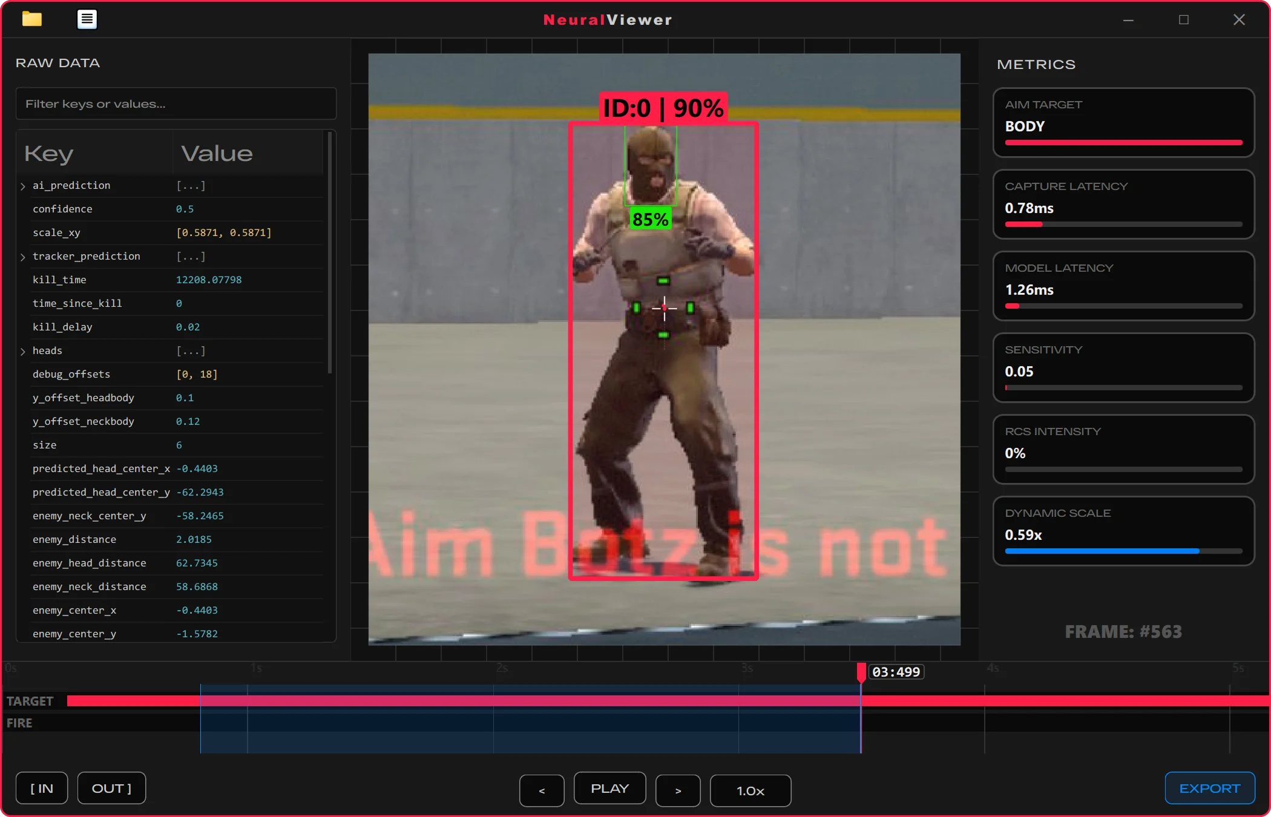Click the Filter keys or values field
The image size is (1271, 817).
176,104
